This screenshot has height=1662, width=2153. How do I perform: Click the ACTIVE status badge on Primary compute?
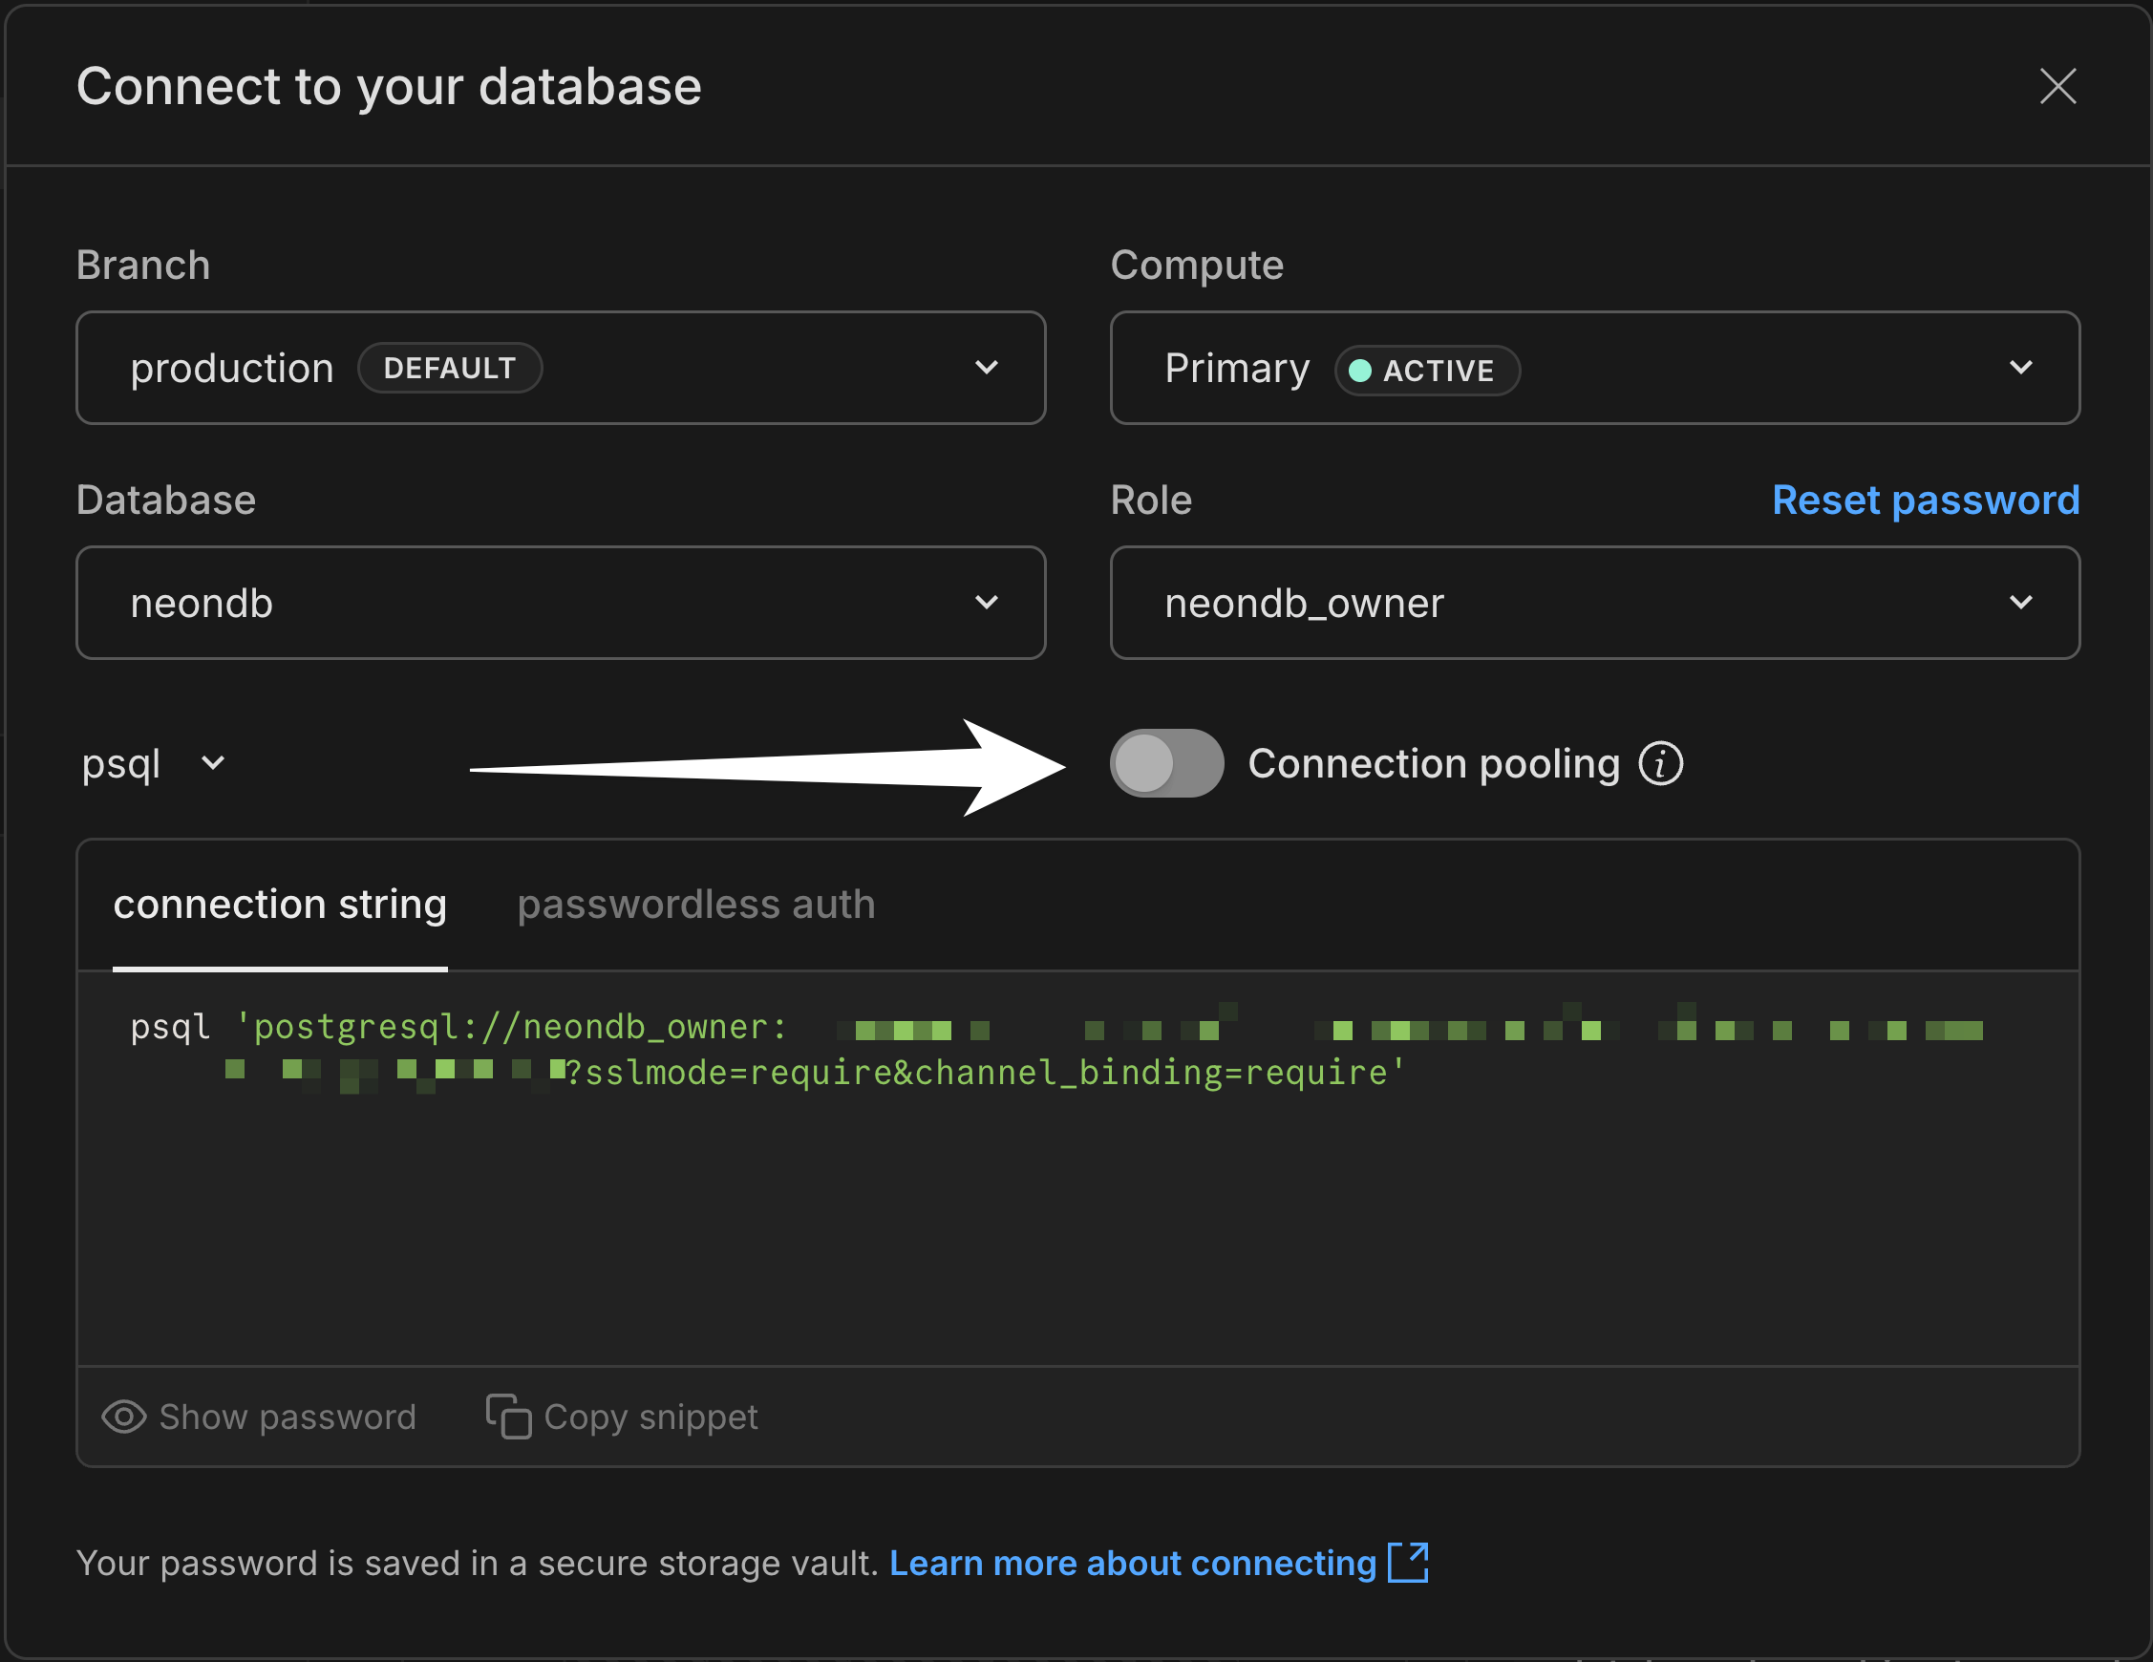coord(1426,370)
